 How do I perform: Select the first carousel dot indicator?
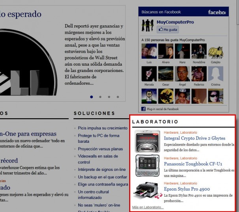(x=92, y=97)
